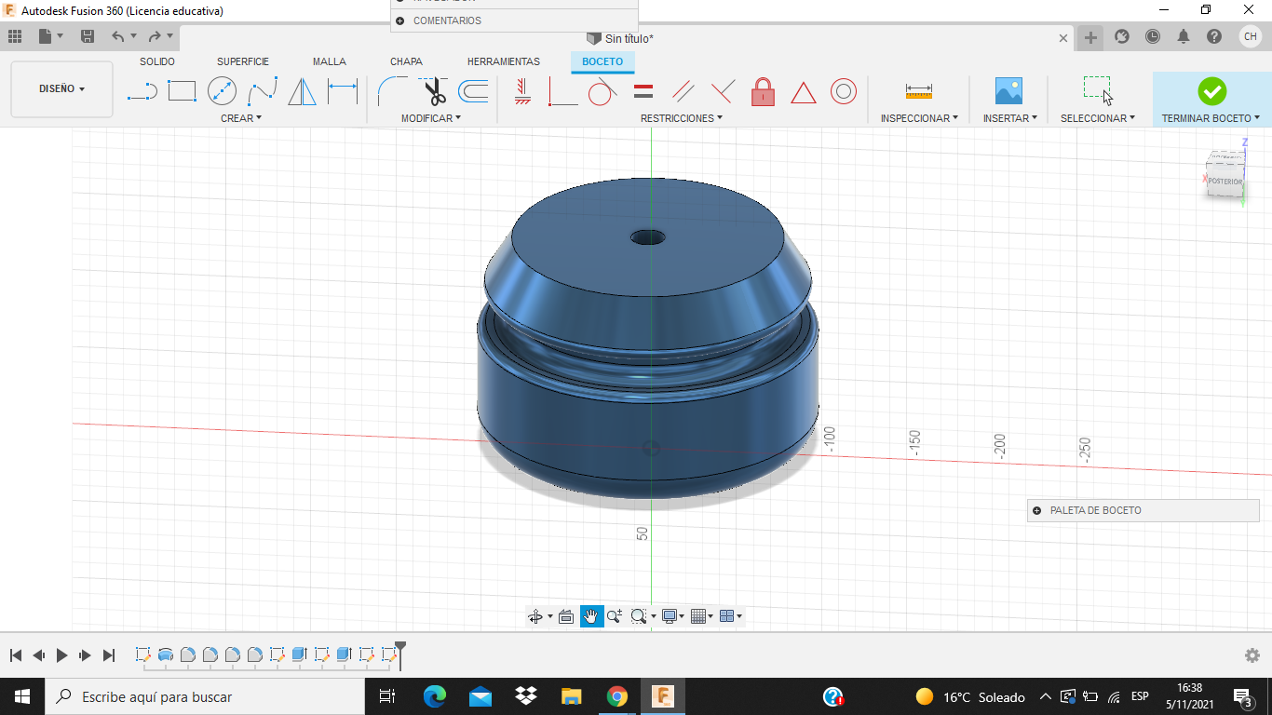1272x715 pixels.
Task: Pick the Trim scissors tool
Action: point(434,91)
